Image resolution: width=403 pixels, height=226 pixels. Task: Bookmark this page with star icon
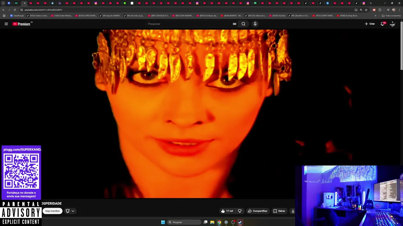click(x=366, y=10)
